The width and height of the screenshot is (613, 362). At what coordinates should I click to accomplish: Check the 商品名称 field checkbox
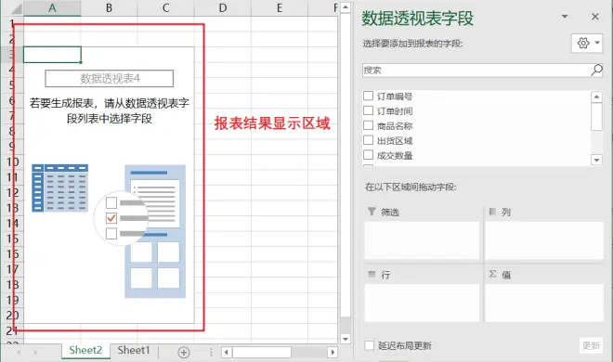click(x=369, y=125)
